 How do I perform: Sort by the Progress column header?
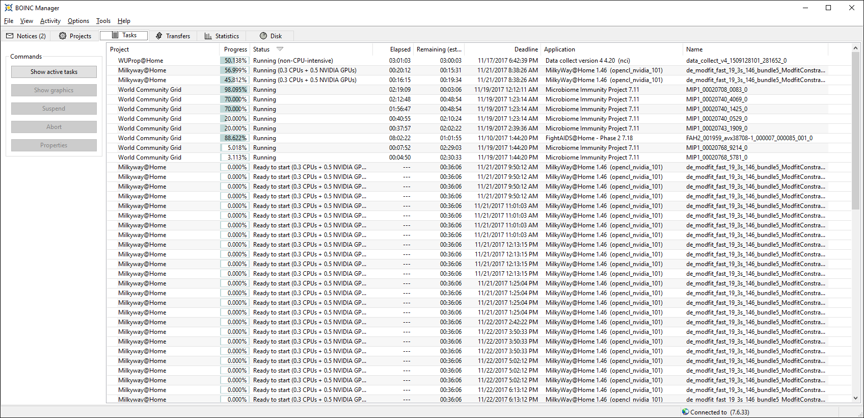(x=235, y=49)
